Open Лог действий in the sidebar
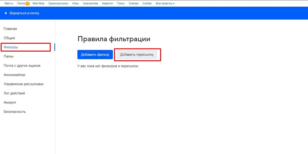The image size is (308, 154). click(14, 93)
